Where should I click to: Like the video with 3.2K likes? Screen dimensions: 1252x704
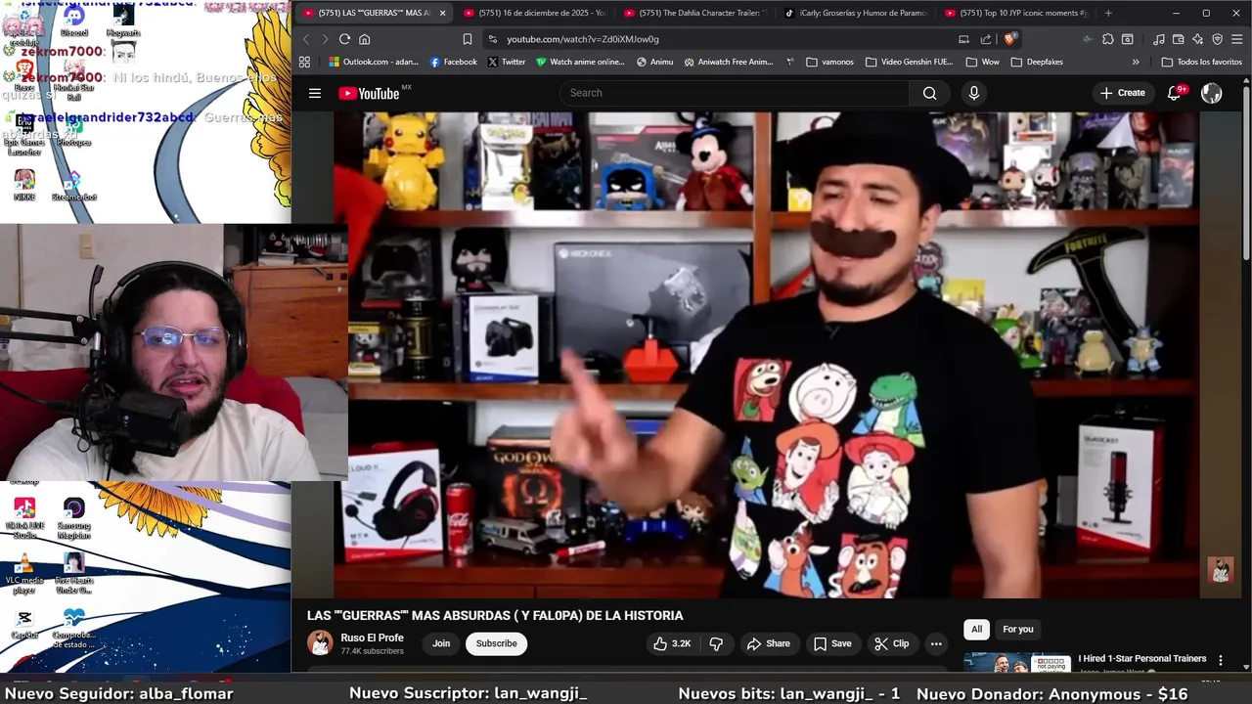(672, 643)
